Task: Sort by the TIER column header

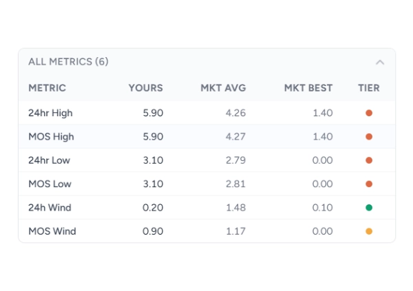Action: 369,88
